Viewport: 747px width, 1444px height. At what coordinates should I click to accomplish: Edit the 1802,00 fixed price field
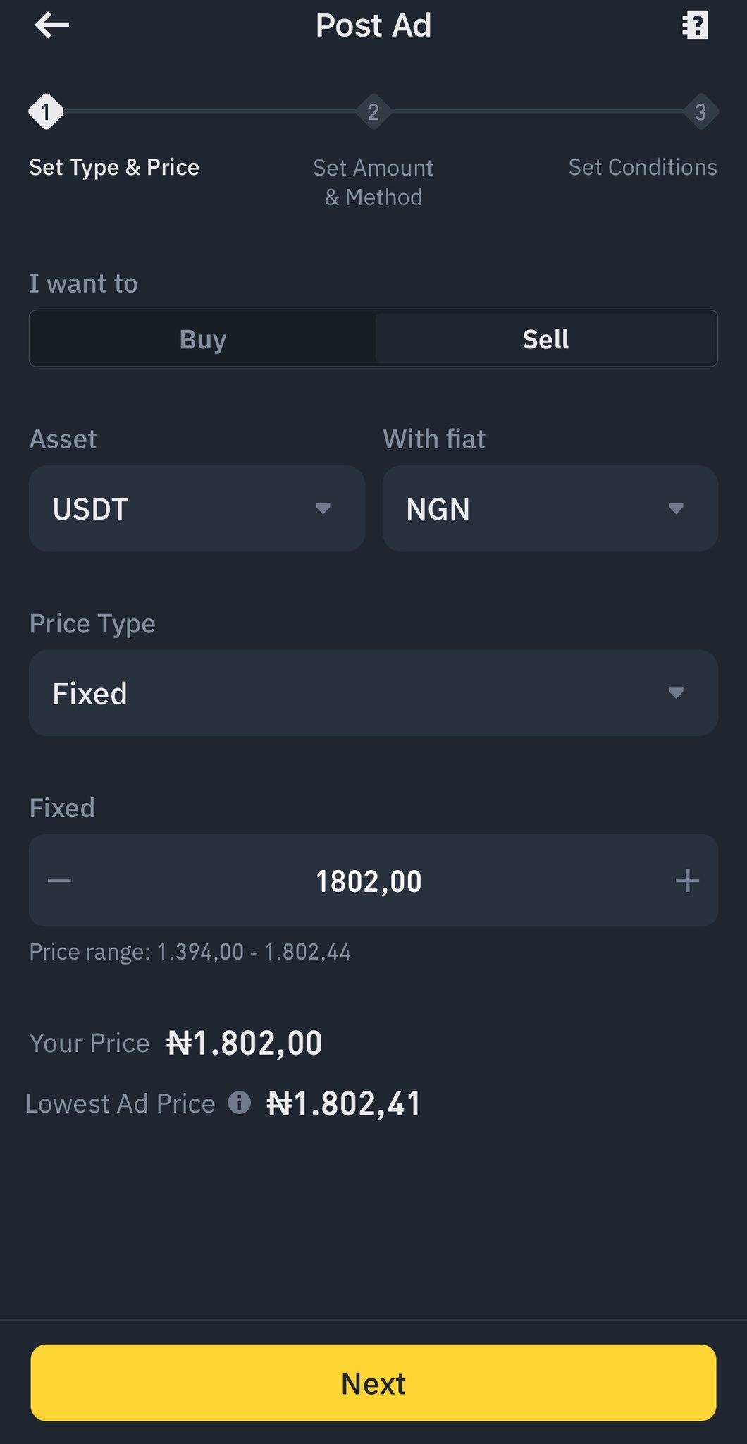pos(369,881)
